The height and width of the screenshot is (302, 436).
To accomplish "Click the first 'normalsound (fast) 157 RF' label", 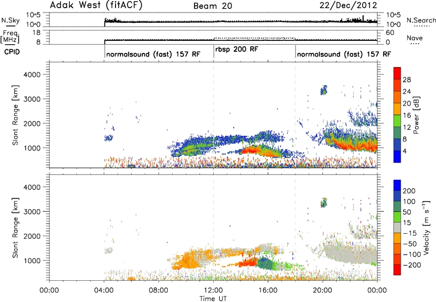I will (x=153, y=54).
